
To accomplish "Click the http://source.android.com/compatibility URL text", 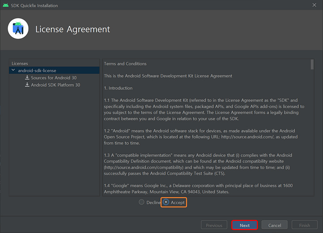I will (x=144, y=167).
